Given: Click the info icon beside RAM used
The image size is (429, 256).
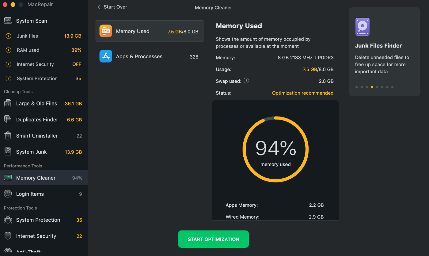Looking at the screenshot, I should [9, 50].
